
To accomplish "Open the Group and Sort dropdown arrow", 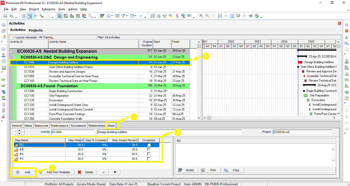I will click(x=136, y=16).
